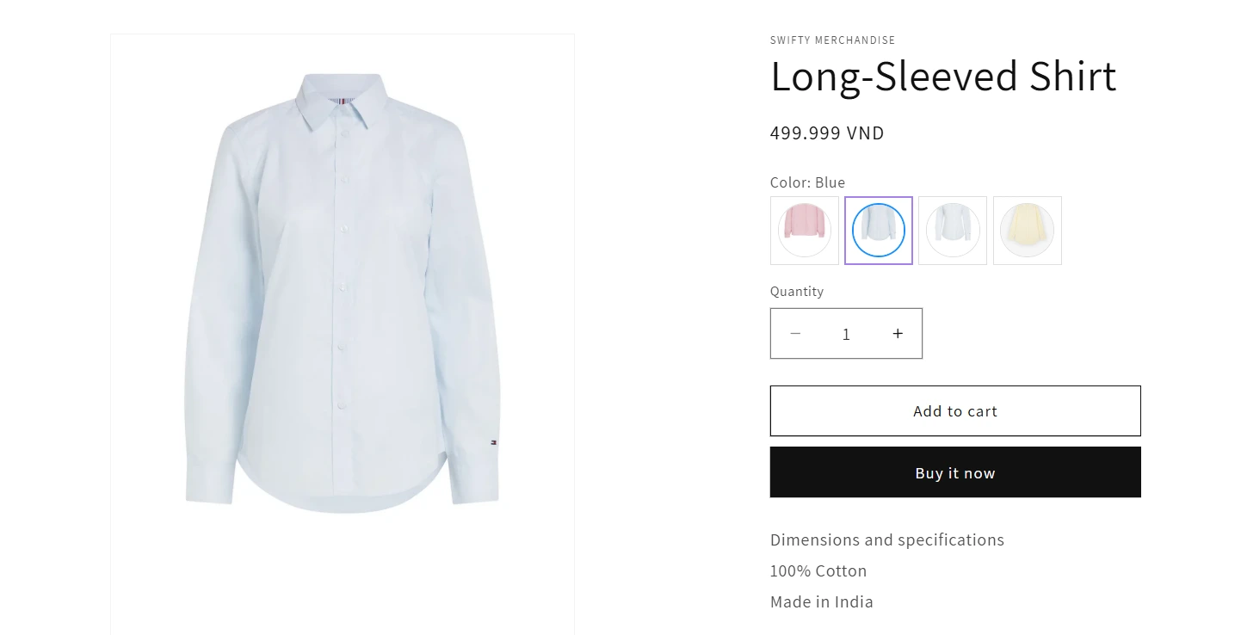Add the shirt to cart
Viewport: 1241px width, 635px height.
point(955,411)
